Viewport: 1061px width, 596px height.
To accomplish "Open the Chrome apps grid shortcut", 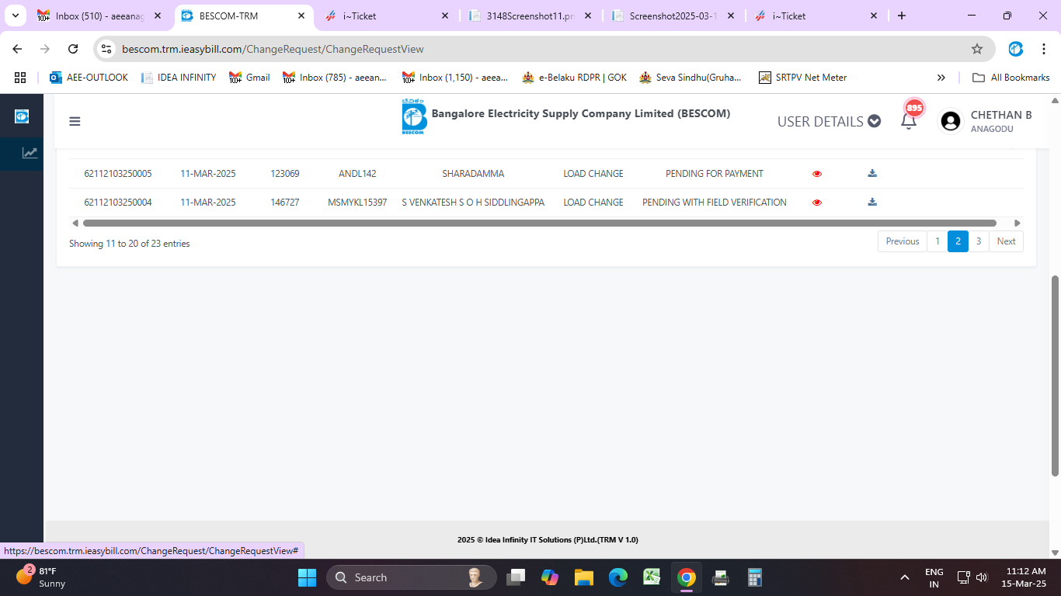I will pos(20,78).
